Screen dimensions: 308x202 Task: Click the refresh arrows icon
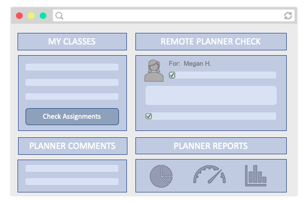(x=288, y=16)
